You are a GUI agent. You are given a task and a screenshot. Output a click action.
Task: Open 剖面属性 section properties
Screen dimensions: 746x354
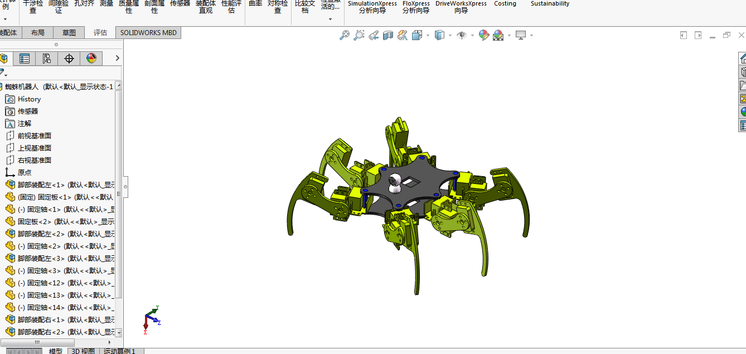[x=154, y=7]
